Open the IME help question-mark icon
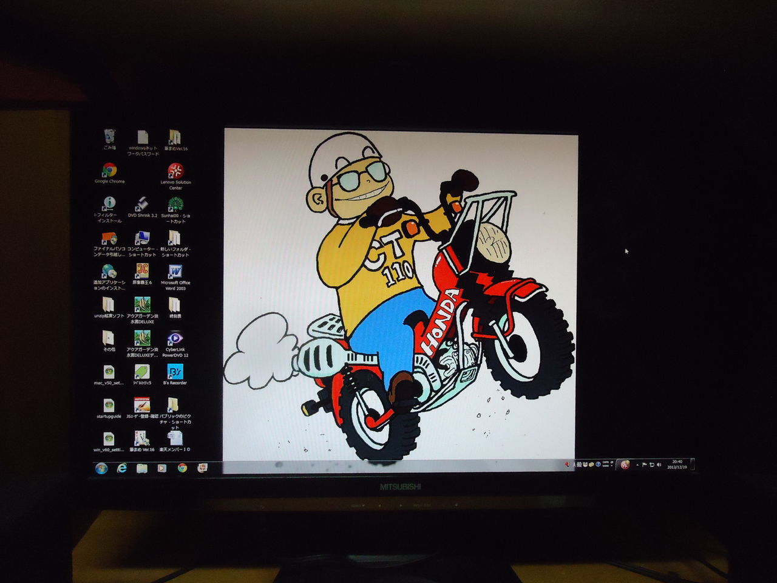This screenshot has height=583, width=777. point(598,464)
